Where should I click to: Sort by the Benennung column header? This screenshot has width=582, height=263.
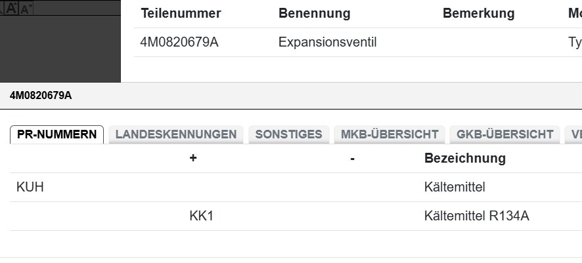[x=314, y=14]
